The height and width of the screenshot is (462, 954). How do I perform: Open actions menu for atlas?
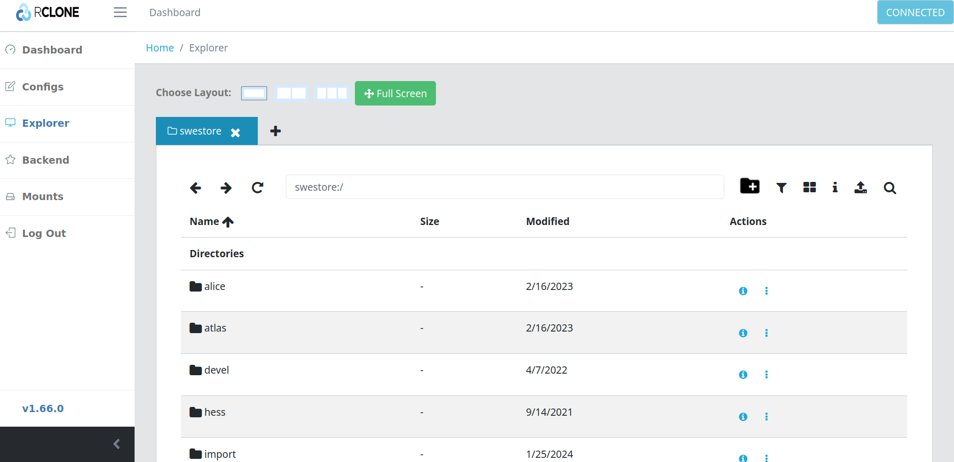coord(766,333)
